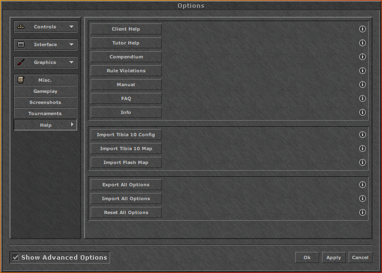Expand the Graphics section arrow
Image resolution: width=382 pixels, height=273 pixels.
(71, 62)
